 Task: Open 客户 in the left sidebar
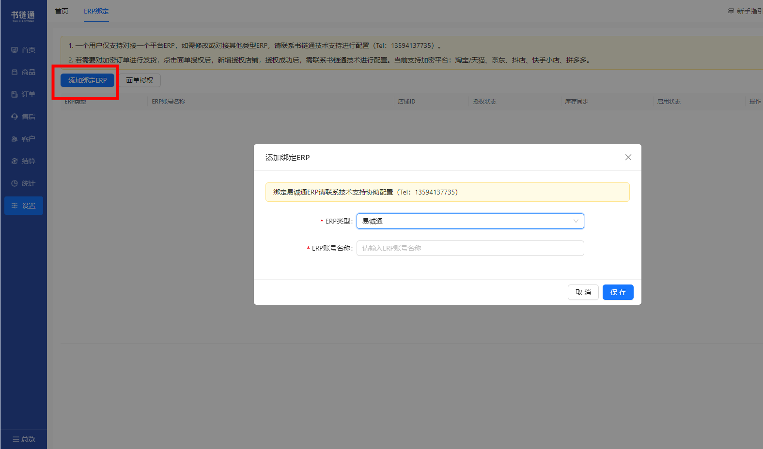(24, 139)
